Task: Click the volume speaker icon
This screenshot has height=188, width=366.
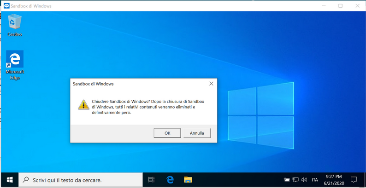Action: tap(304, 180)
